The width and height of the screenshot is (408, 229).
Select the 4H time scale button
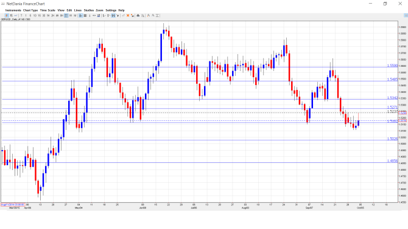point(57,16)
